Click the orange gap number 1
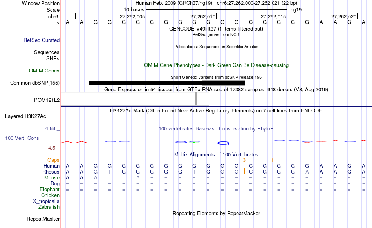 272,160
